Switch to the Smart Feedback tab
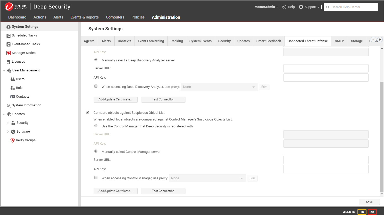 click(269, 41)
